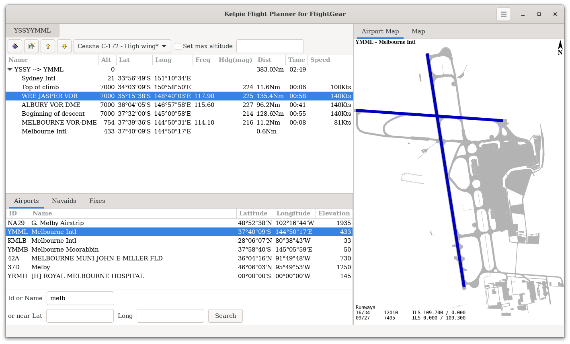Viewport: 570px width, 344px height.
Task: Click the generate route document-wand icon
Action: pos(31,46)
